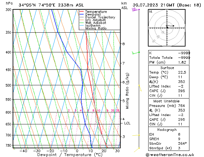The image size is (204, 157).
Task: Click the Wet Adiabat legend entry
Action: point(93,23)
